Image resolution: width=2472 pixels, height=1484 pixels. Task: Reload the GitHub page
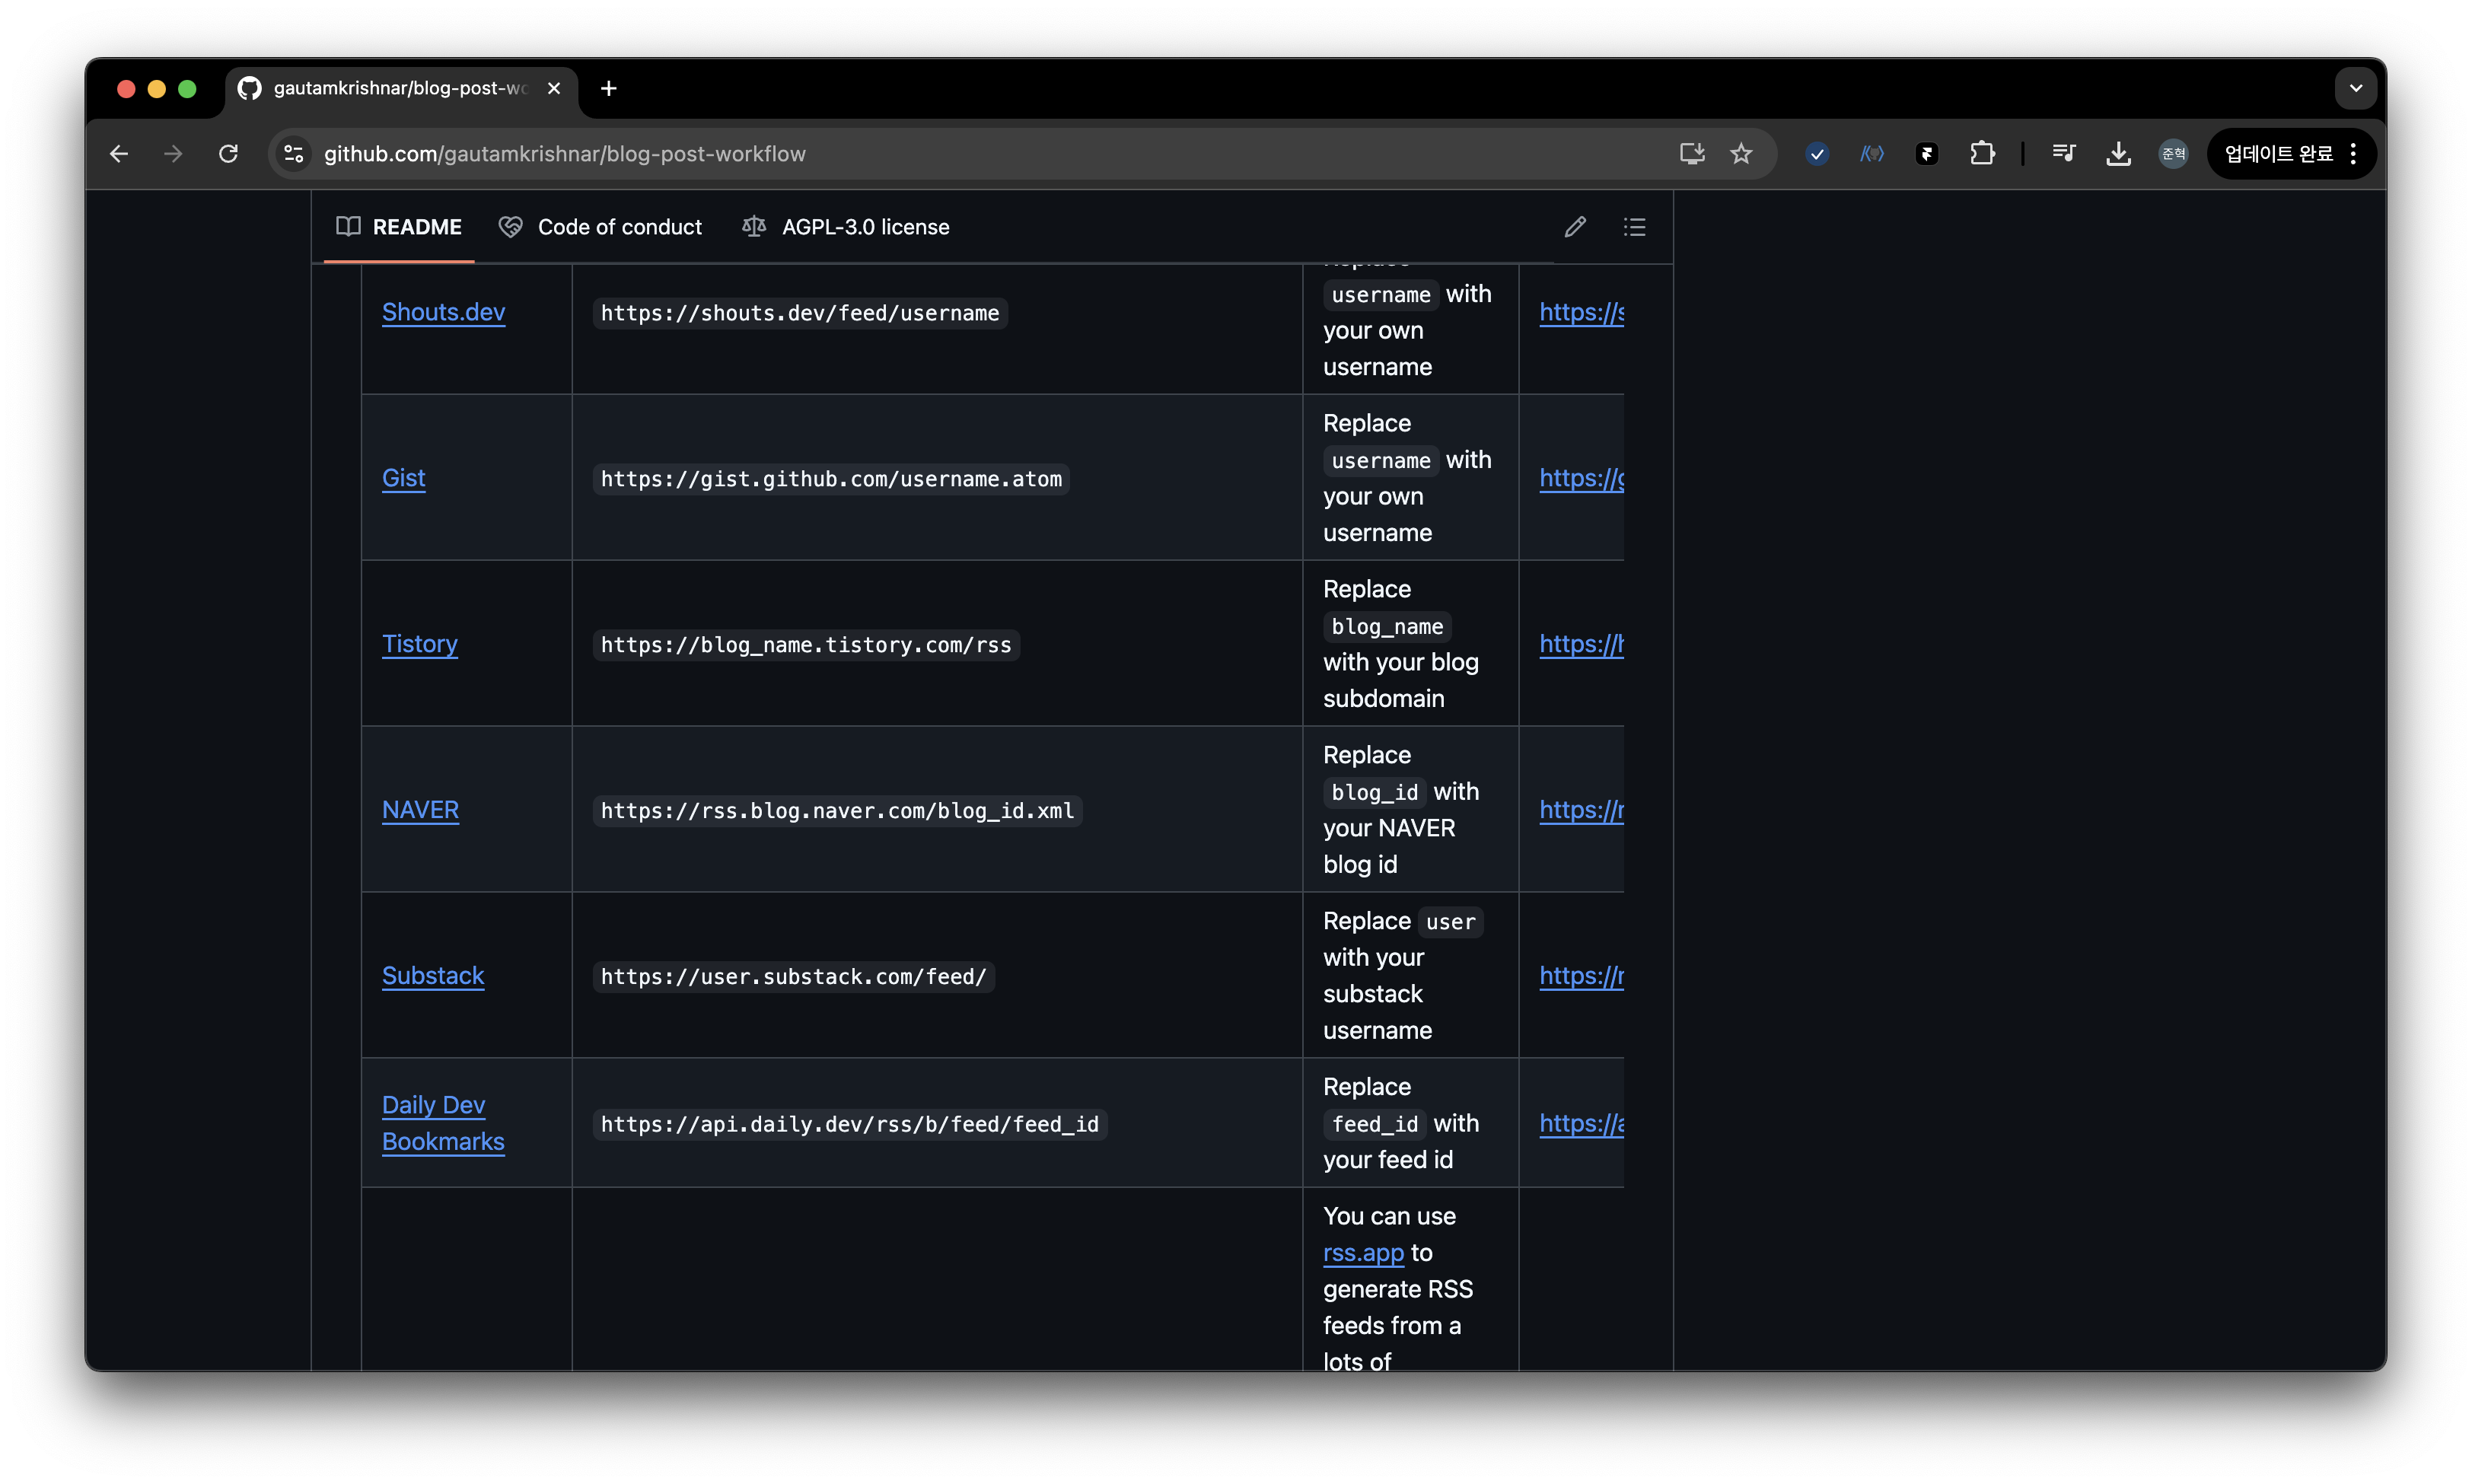tap(228, 153)
